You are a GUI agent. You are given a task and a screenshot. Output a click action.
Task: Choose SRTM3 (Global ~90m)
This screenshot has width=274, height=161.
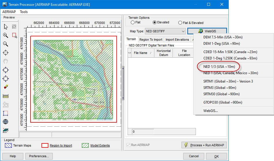[220, 87]
